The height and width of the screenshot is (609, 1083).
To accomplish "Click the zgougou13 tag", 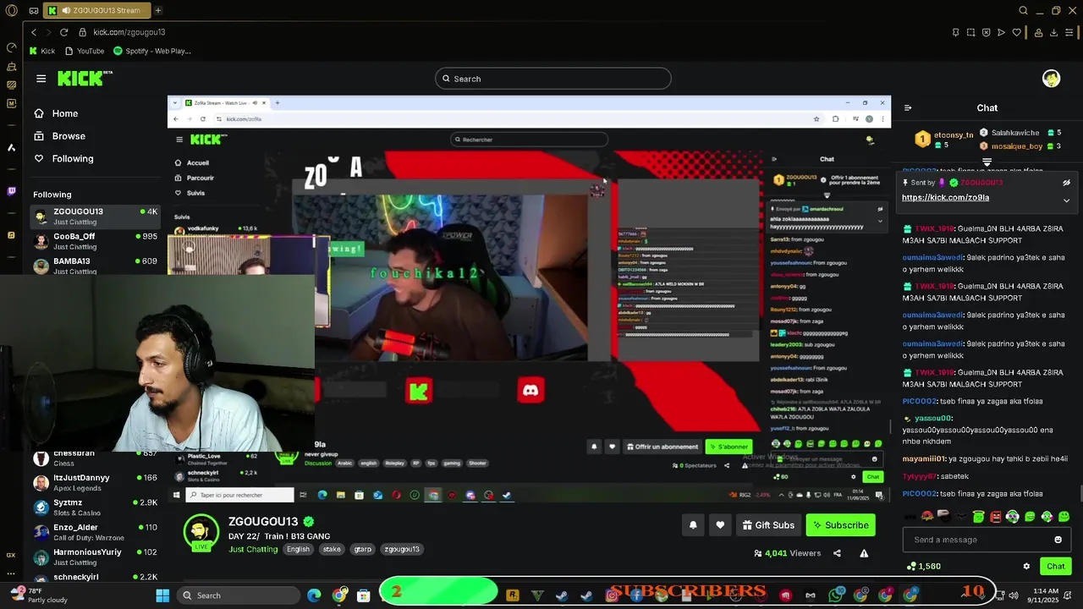I will [402, 549].
